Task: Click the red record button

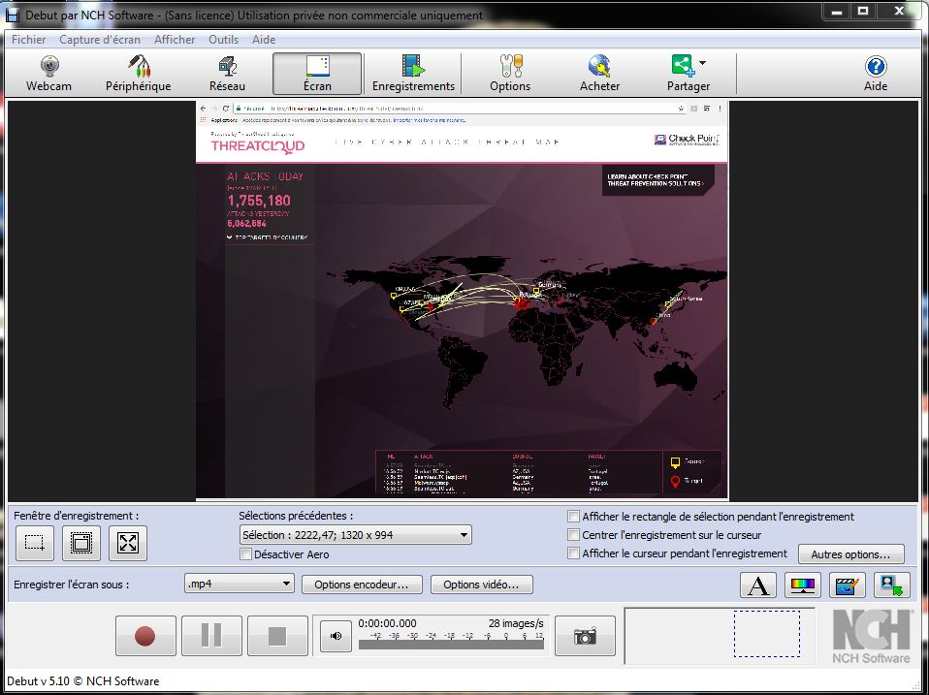Action: (x=144, y=636)
